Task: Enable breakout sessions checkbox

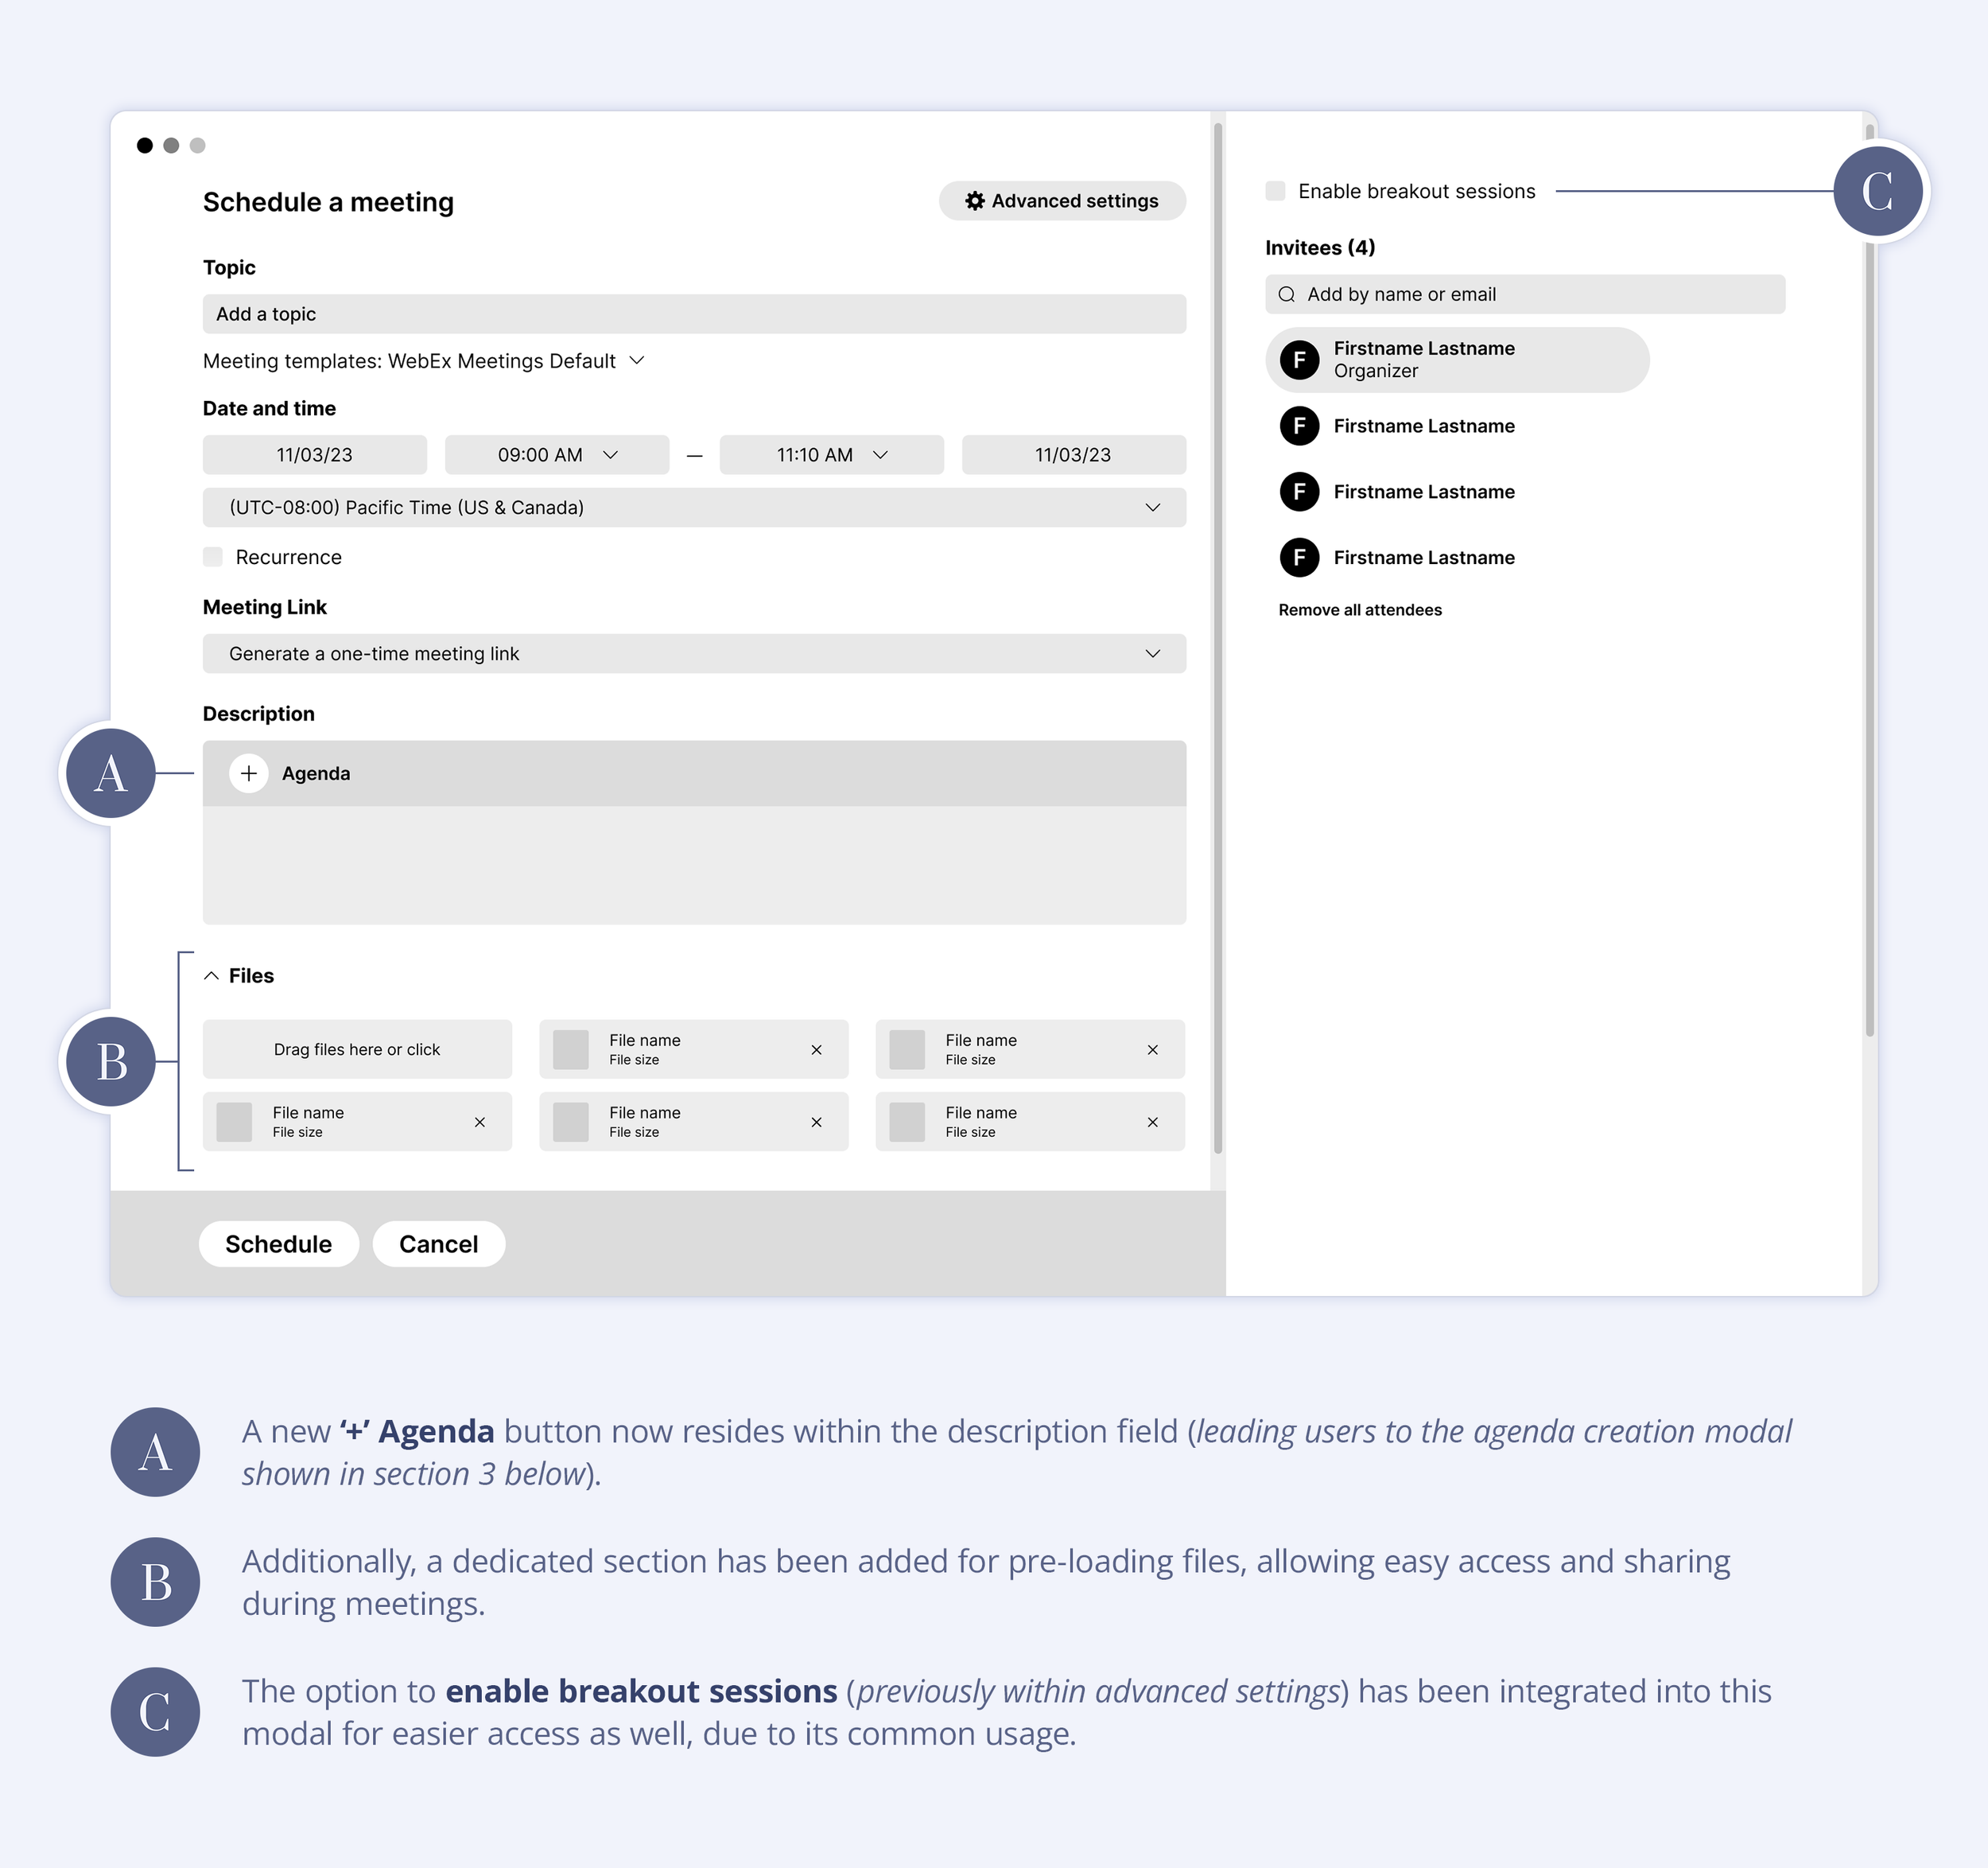Action: pyautogui.click(x=1275, y=191)
